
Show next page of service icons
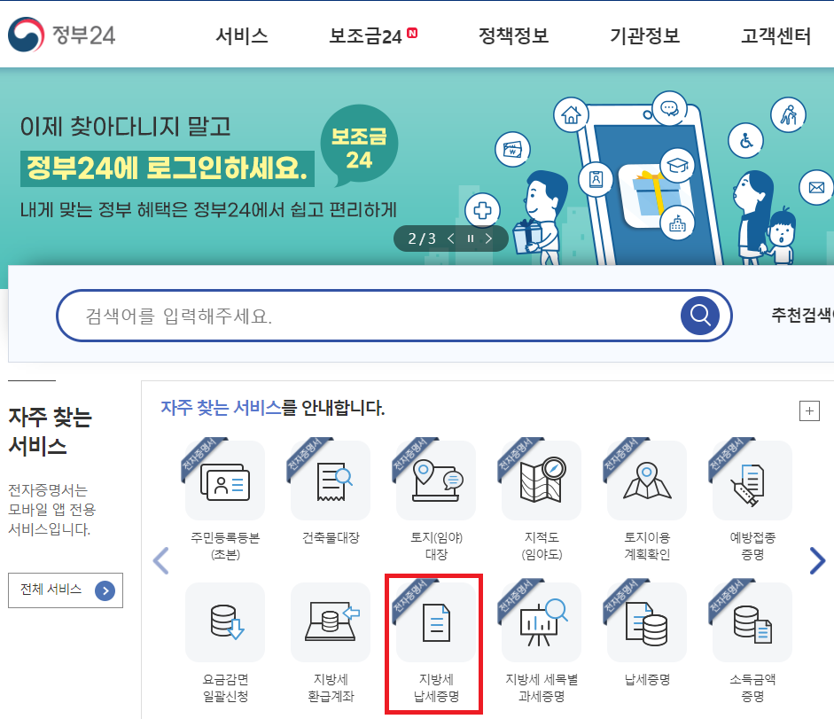pos(817,560)
